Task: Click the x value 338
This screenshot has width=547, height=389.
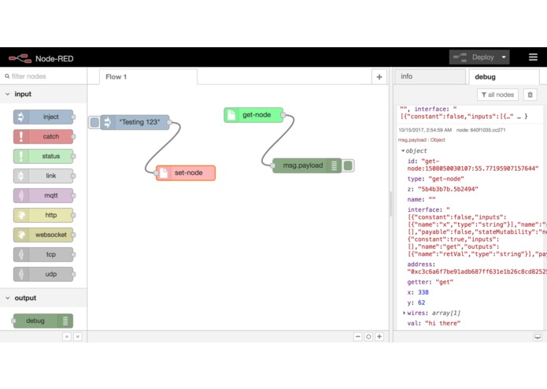Action: point(423,292)
